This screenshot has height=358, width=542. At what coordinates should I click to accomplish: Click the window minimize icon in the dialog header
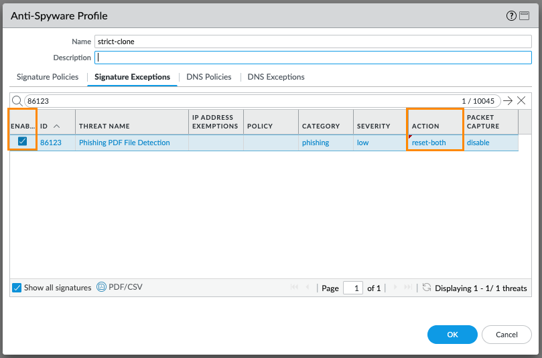tap(524, 16)
